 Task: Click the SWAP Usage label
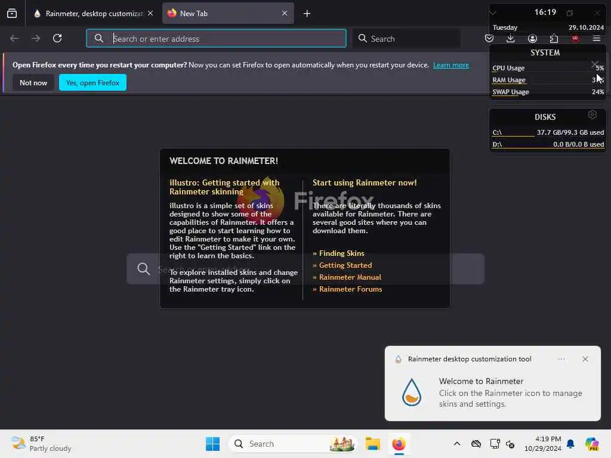[511, 92]
